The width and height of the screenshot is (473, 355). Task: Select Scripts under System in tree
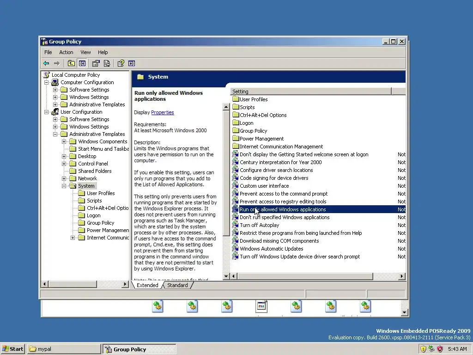click(x=94, y=201)
